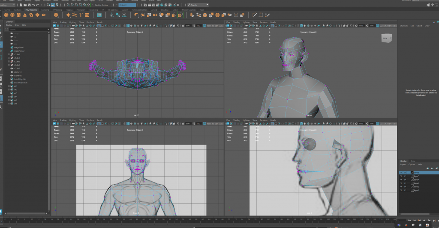This screenshot has width=439, height=228.
Task: Expand the pCube3 node in Outliner
Action: pos(9,54)
